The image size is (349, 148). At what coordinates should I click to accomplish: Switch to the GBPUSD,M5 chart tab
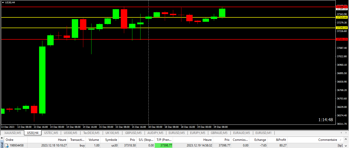tap(133, 133)
